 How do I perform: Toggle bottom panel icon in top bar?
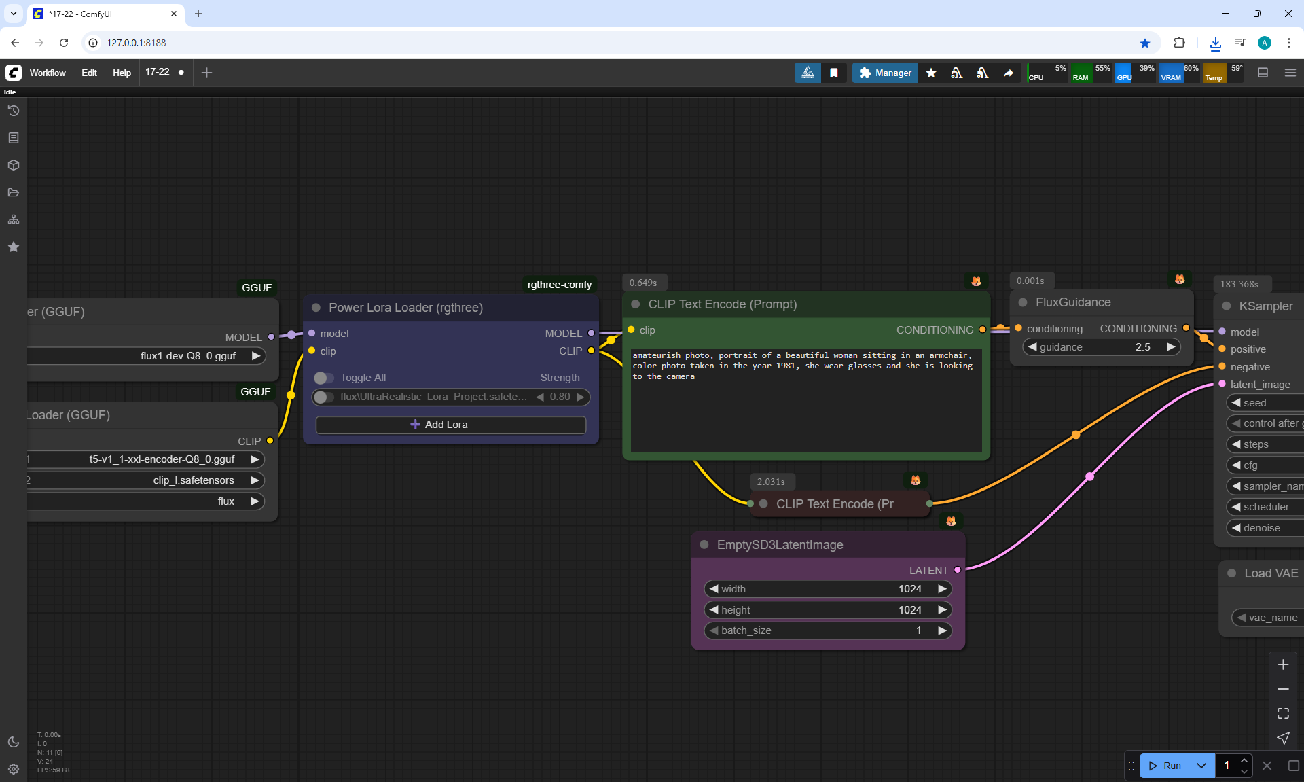[1263, 73]
